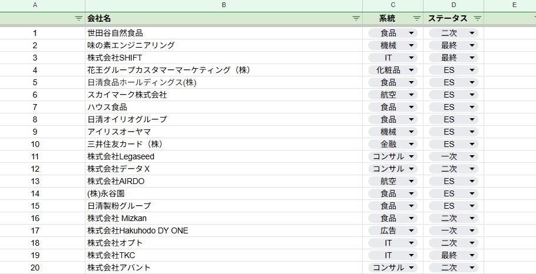Select column C header

click(x=393, y=5)
